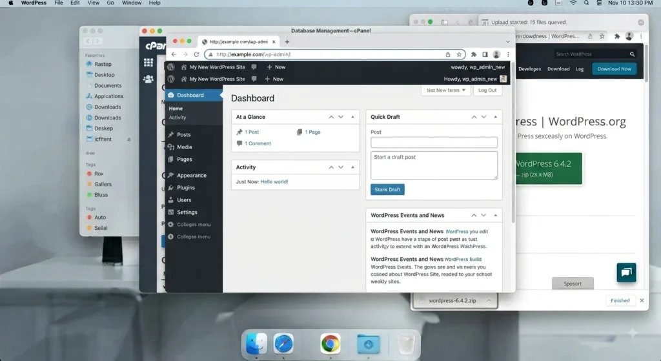Close the example.com/wp-admin tab
661x361 pixels.
pyautogui.click(x=274, y=42)
